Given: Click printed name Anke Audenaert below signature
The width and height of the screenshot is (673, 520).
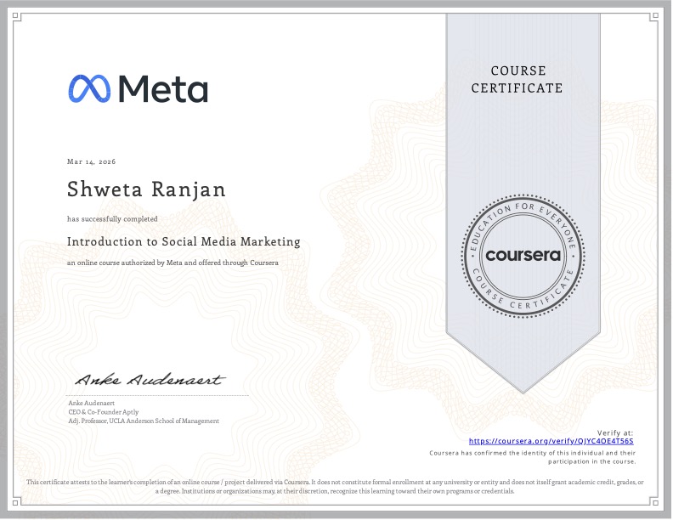Looking at the screenshot, I should (x=92, y=403).
